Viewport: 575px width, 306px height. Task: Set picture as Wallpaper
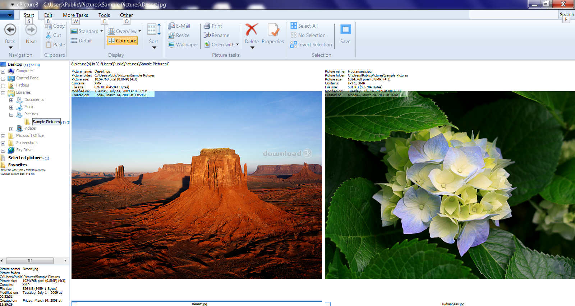coord(183,45)
